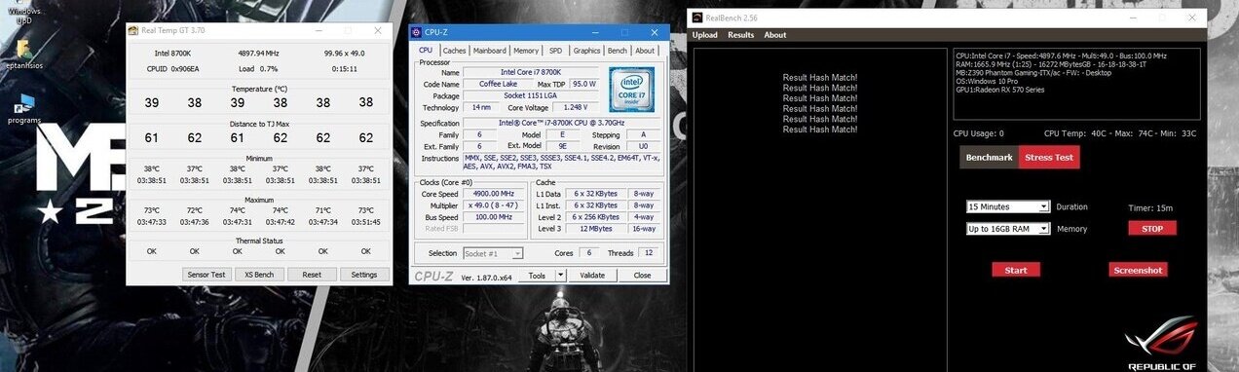Open the Results menu in RealBench
This screenshot has width=1239, height=372.
(741, 35)
